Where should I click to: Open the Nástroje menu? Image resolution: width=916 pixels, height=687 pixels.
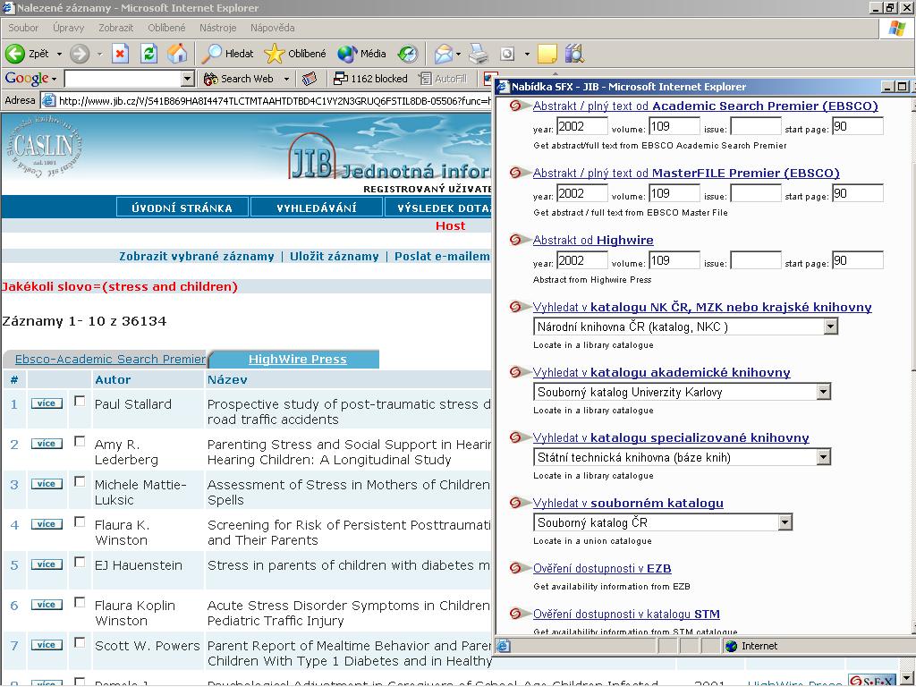[218, 28]
